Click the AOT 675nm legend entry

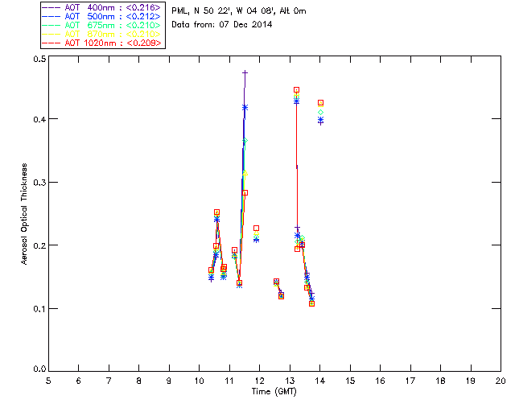click(102, 25)
